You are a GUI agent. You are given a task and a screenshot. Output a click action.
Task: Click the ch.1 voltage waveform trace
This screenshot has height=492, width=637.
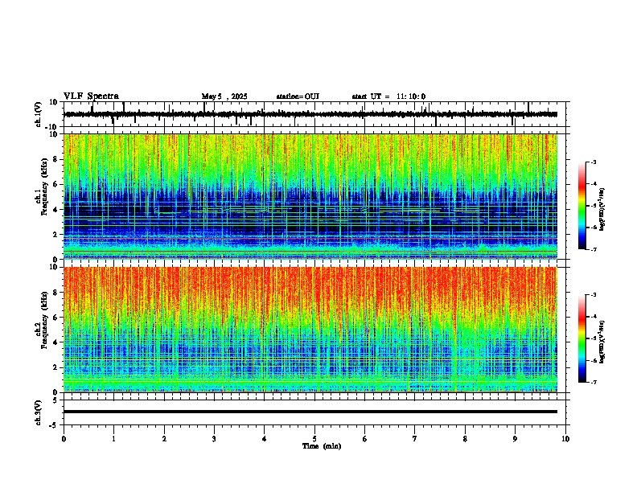(310, 114)
